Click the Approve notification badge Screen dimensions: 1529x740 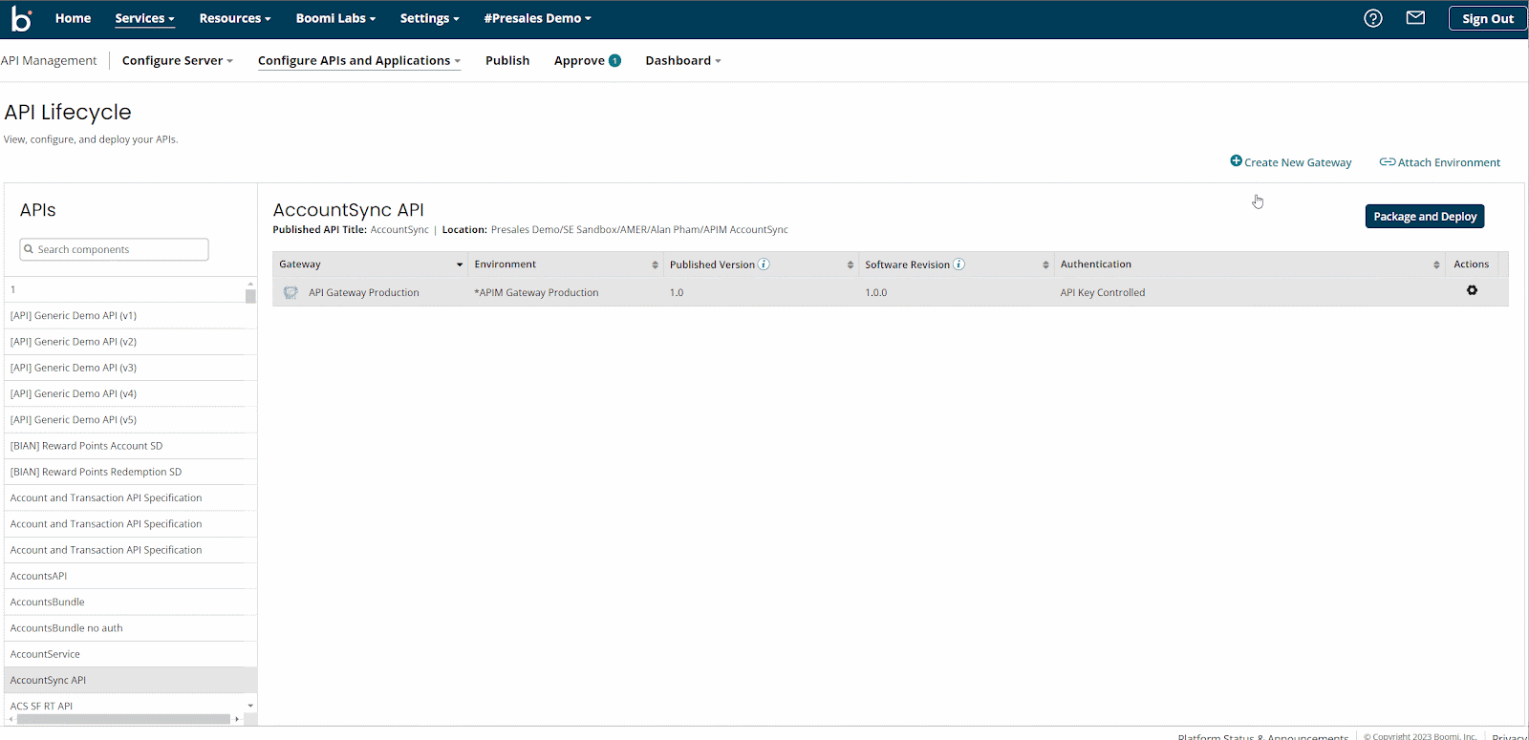tap(614, 60)
